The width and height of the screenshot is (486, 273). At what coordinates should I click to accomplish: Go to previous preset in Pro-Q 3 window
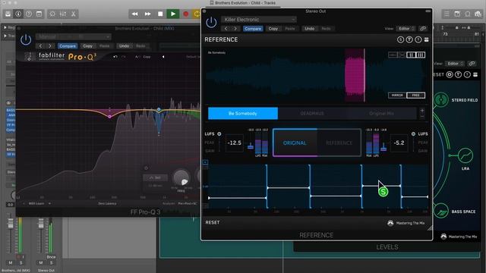click(40, 45)
